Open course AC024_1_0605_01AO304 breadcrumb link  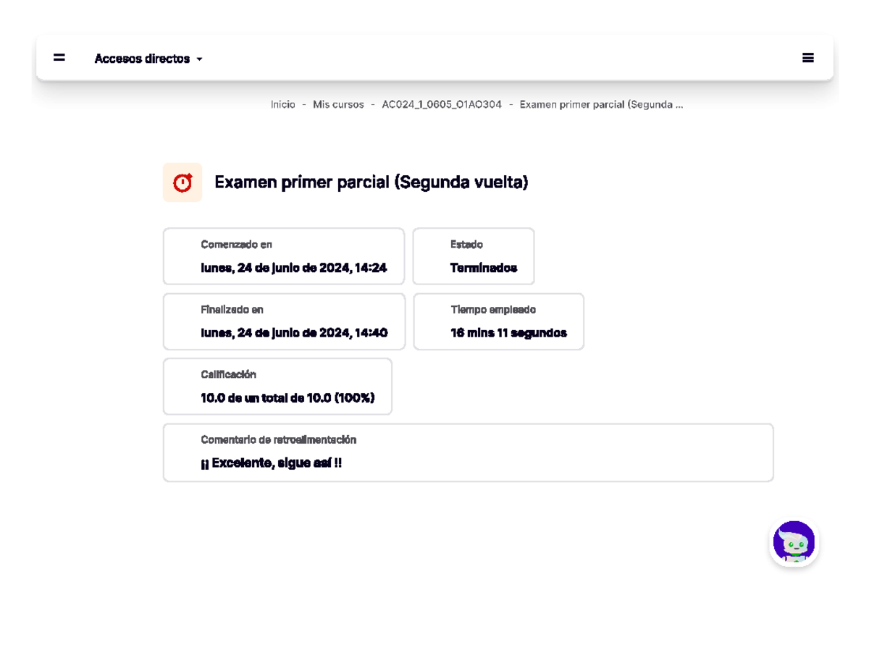[442, 104]
